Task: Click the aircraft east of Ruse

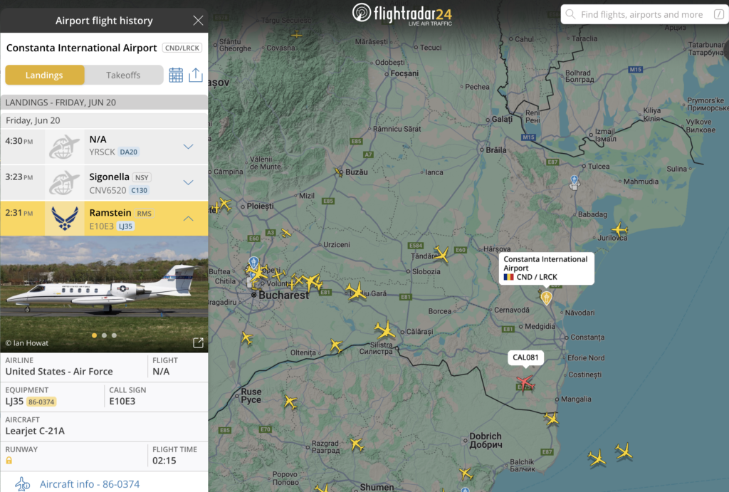Action: click(290, 402)
